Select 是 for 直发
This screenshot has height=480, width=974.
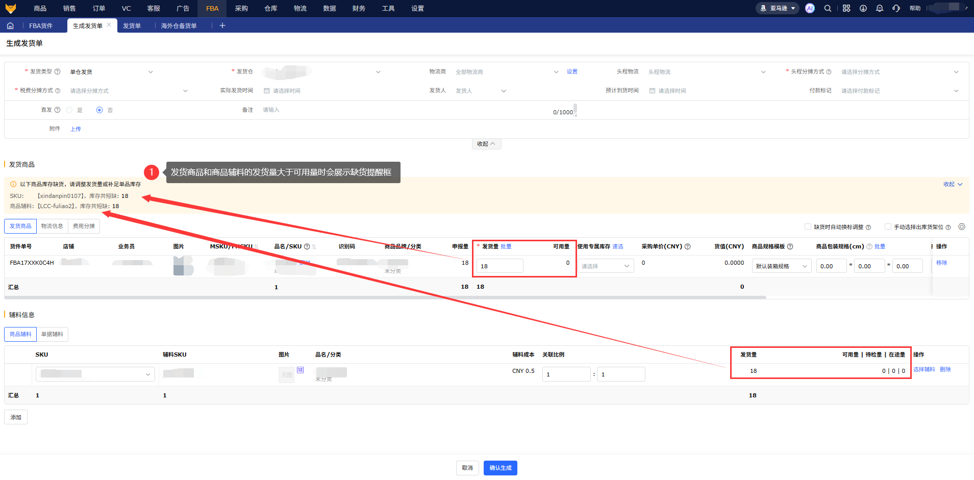click(69, 110)
